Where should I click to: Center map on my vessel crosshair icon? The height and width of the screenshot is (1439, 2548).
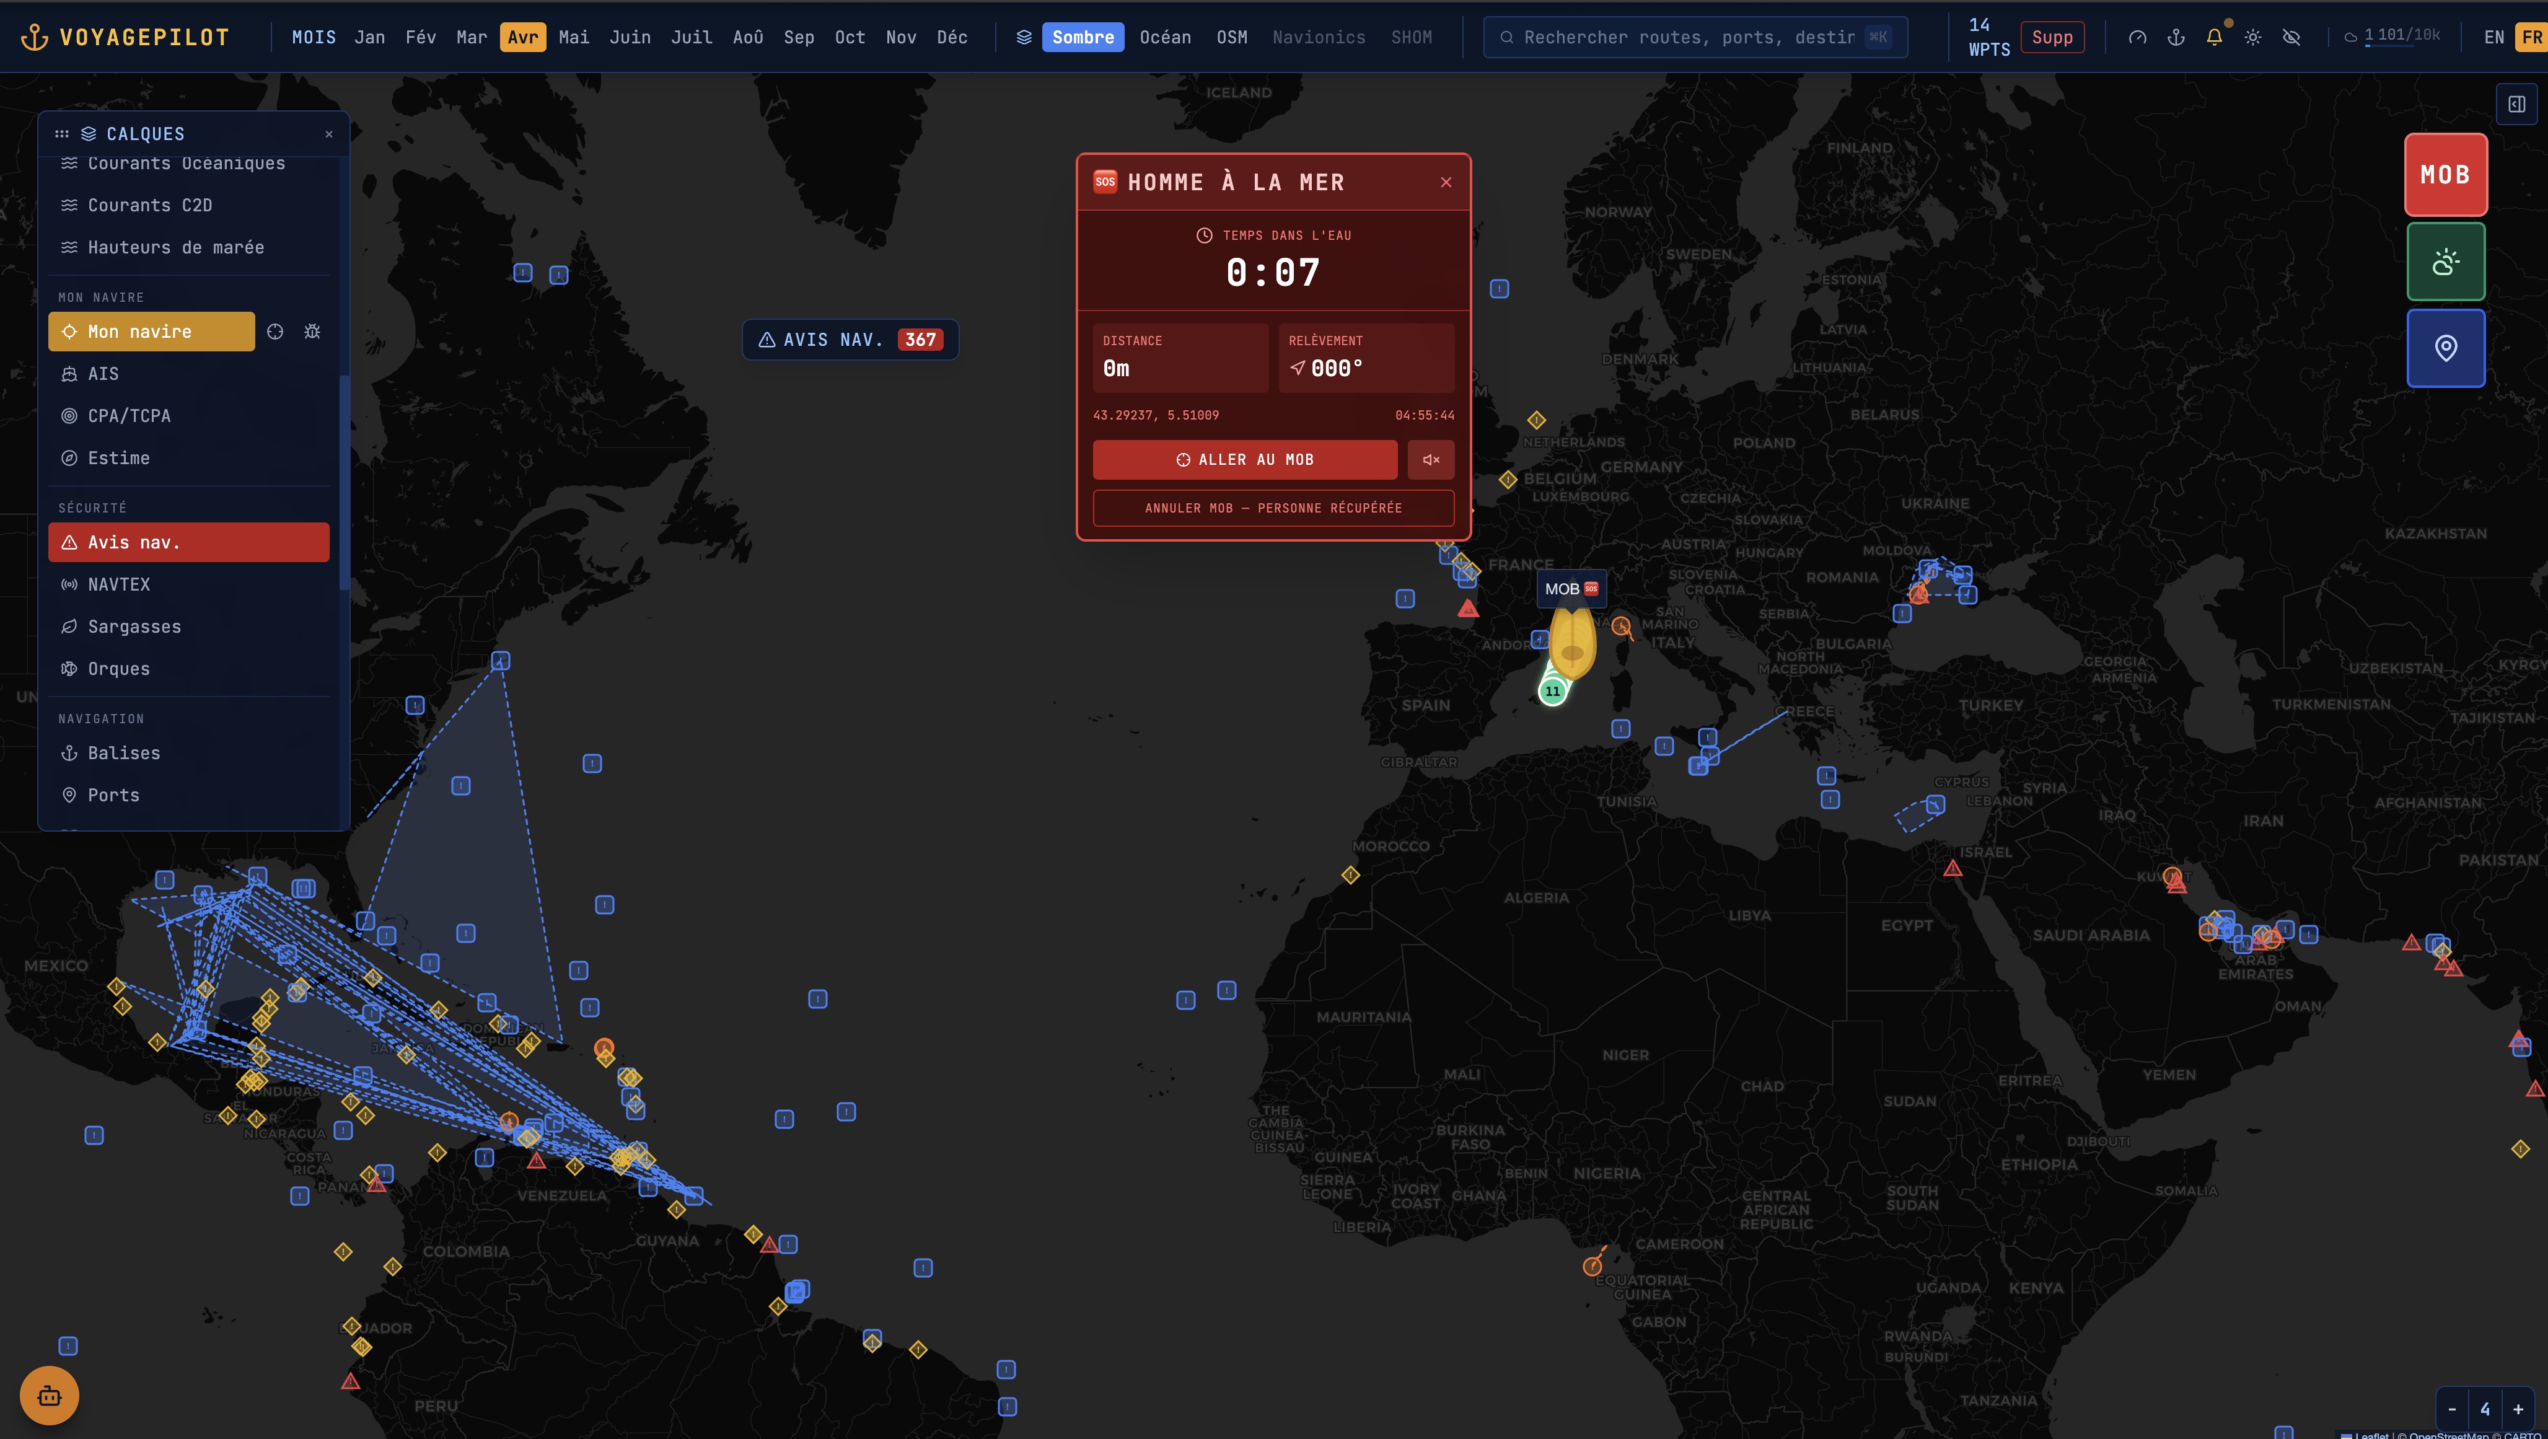[275, 332]
